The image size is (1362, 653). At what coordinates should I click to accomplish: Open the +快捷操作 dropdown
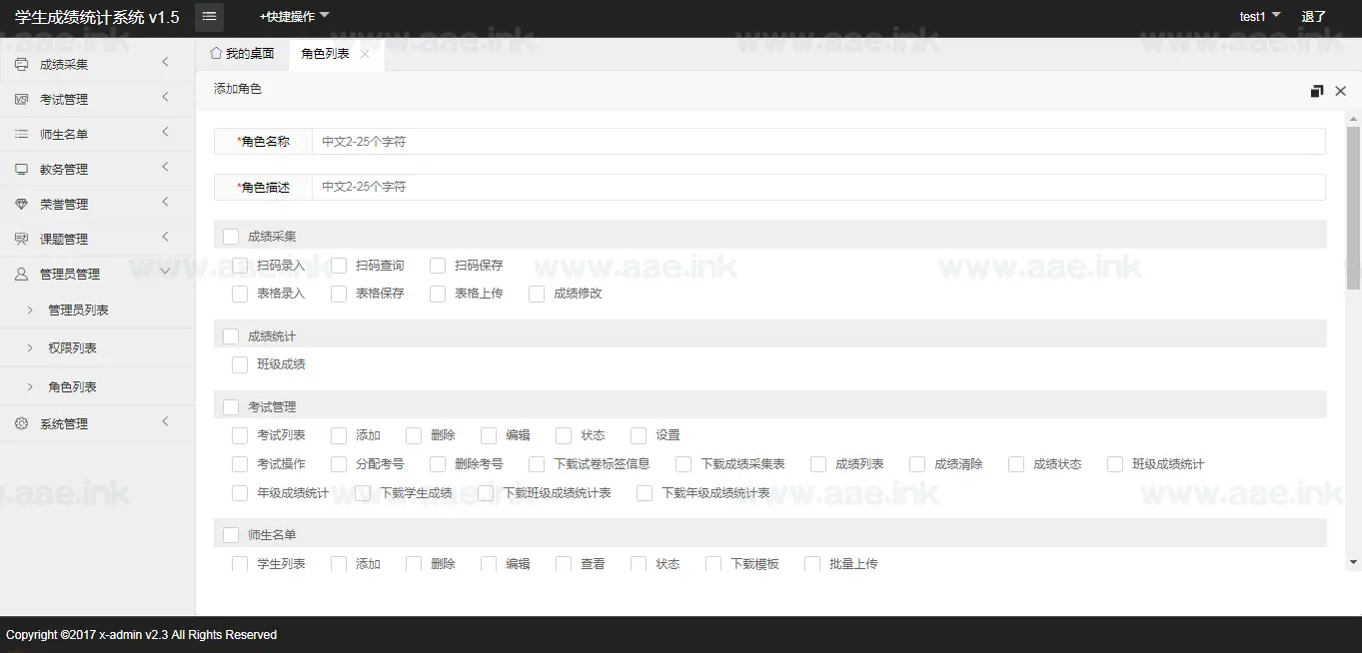pos(294,16)
